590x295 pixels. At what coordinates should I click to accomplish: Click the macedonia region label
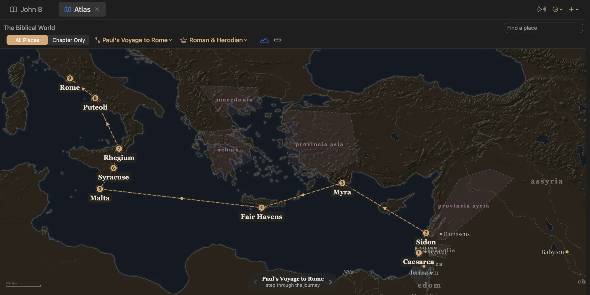235,100
